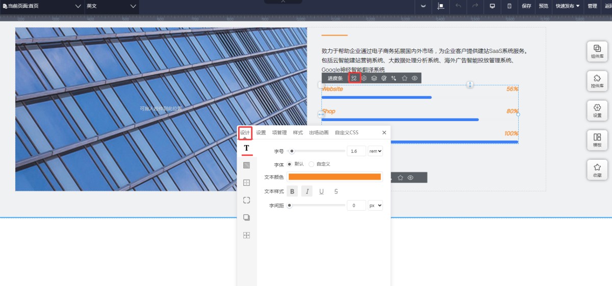Switch to the 出场动画 tab
Screen dimensions: 612x286
pyautogui.click(x=319, y=133)
